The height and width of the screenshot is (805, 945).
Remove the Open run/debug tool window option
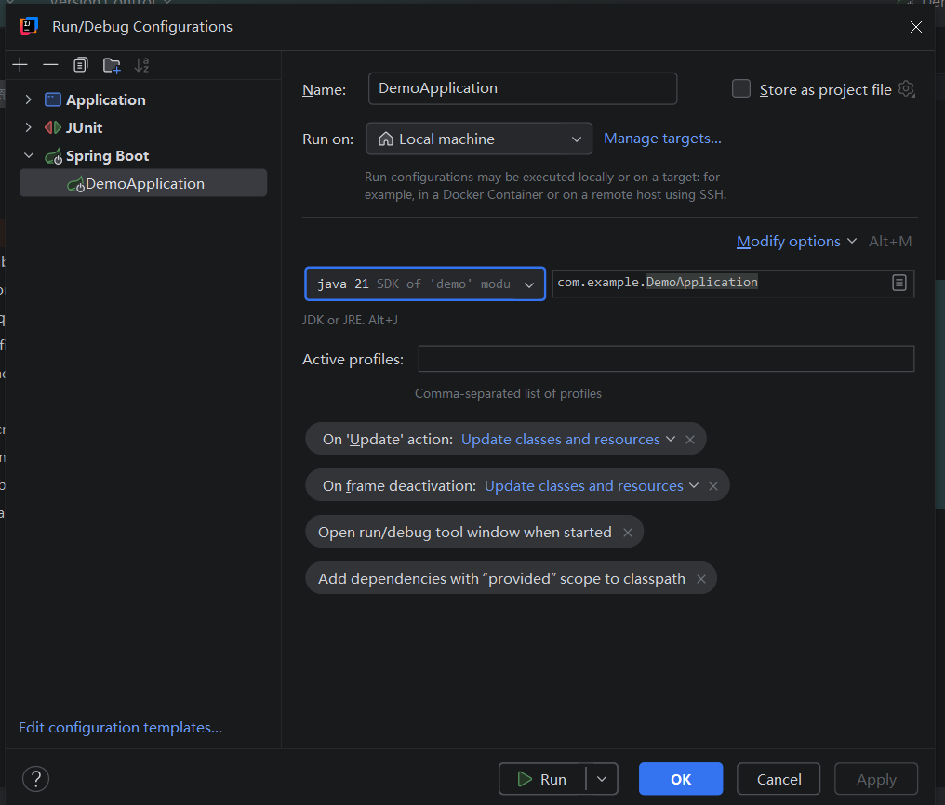point(628,533)
